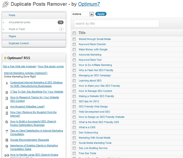Tick the Keyword Rank Tool checkbox
This screenshot has height=158, width=183.
(x=74, y=60)
